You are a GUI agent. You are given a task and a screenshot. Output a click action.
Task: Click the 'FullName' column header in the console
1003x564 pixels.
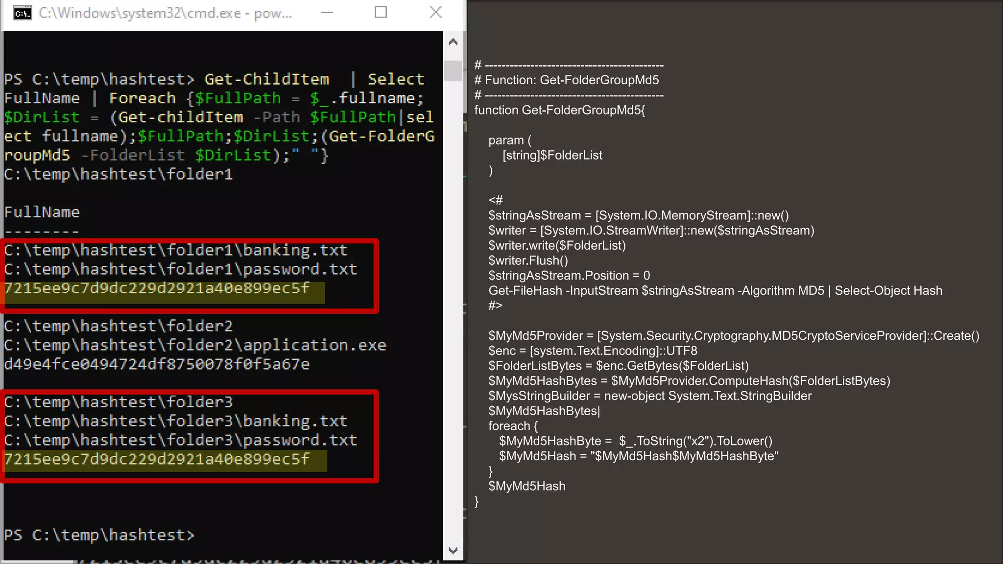pos(42,212)
